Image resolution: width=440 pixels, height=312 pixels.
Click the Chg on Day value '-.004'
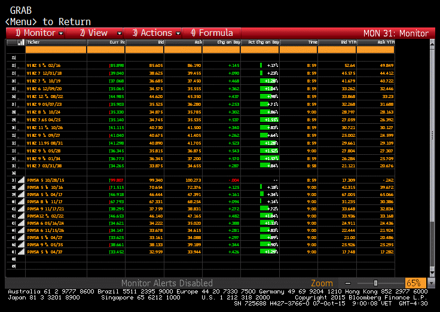[x=234, y=180]
